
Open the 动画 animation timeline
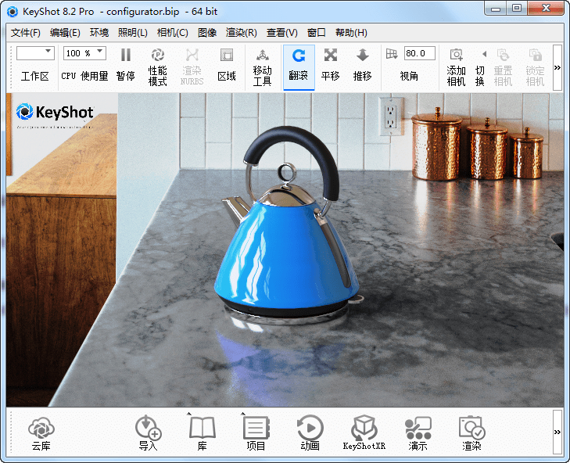[x=310, y=433]
